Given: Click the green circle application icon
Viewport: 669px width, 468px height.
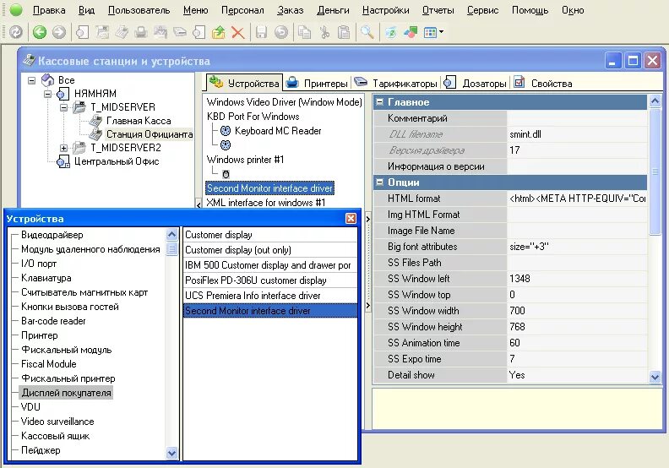Looking at the screenshot, I should [16, 10].
